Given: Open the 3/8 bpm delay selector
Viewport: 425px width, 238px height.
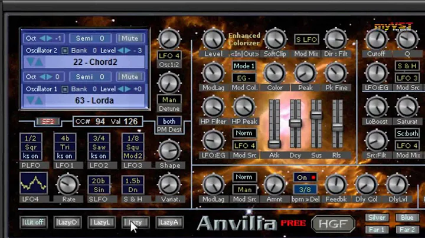Looking at the screenshot, I should [305, 190].
